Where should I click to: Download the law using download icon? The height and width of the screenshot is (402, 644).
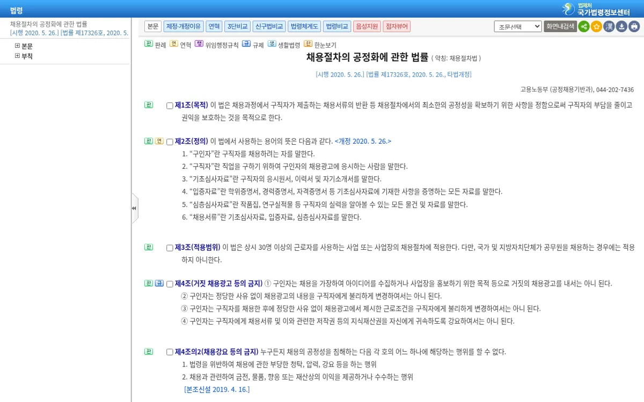pos(621,26)
